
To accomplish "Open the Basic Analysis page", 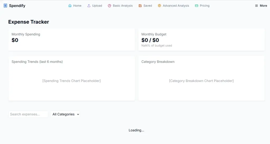I will [x=120, y=6].
